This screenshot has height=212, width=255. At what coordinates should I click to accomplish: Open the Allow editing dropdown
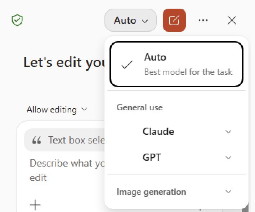(57, 109)
